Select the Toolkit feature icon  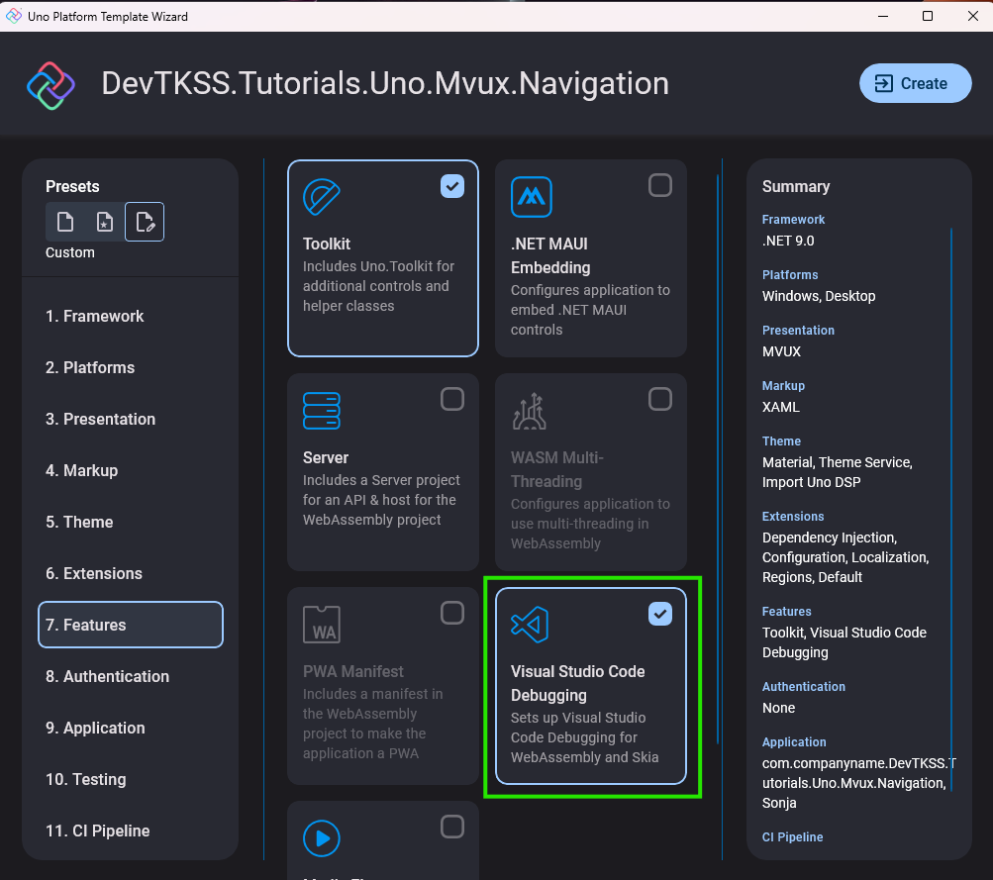pos(321,197)
